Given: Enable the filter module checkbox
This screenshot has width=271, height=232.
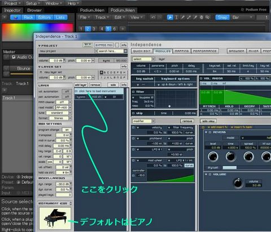Looking at the screenshot, I should coord(133,92).
